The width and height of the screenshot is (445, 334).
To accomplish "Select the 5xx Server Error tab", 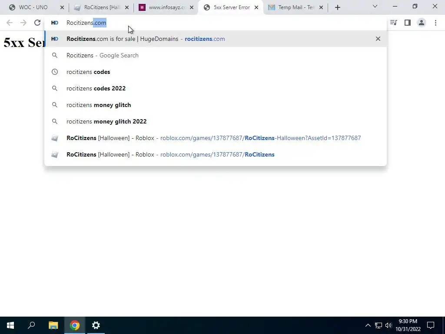I will click(x=231, y=7).
